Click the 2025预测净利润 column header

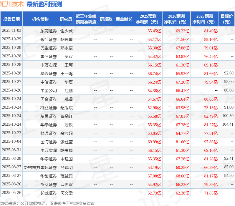pyautogui.click(x=148, y=19)
